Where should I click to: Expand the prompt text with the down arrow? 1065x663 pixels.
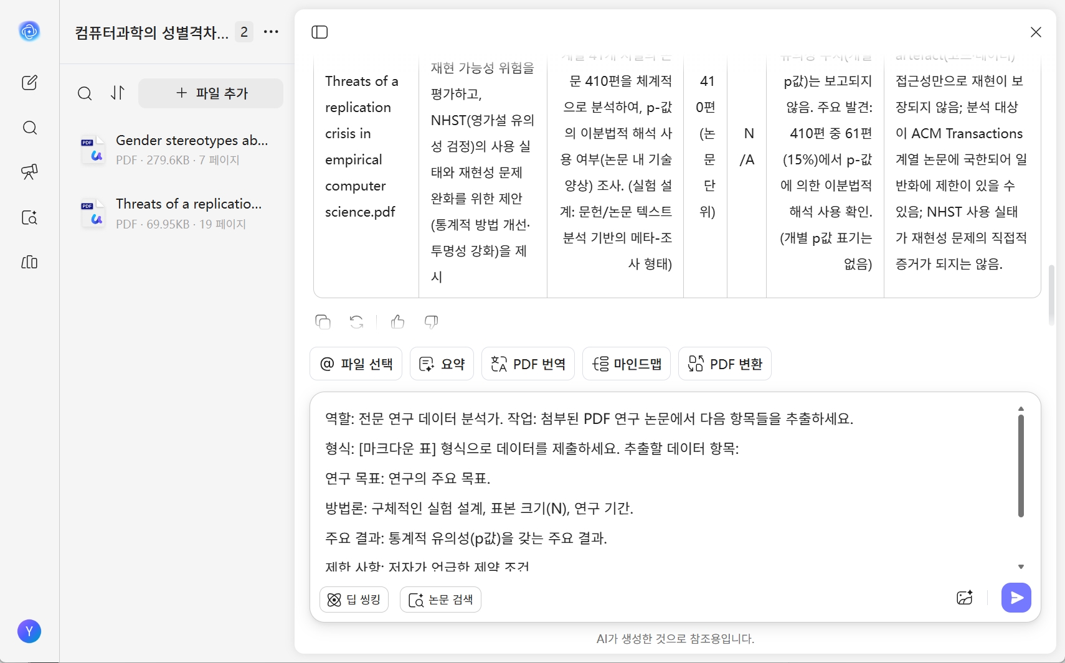[1020, 567]
